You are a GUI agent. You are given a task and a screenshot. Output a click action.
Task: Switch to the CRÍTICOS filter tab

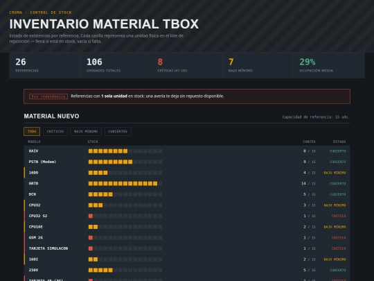click(55, 131)
